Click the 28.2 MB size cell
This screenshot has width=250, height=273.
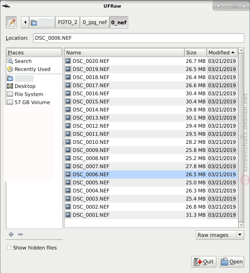click(x=196, y=142)
